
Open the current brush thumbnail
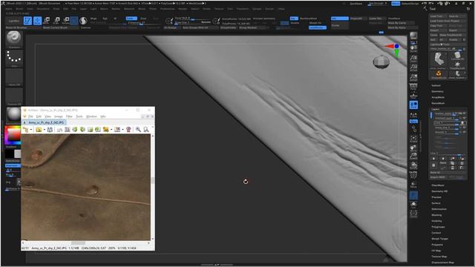(x=14, y=39)
